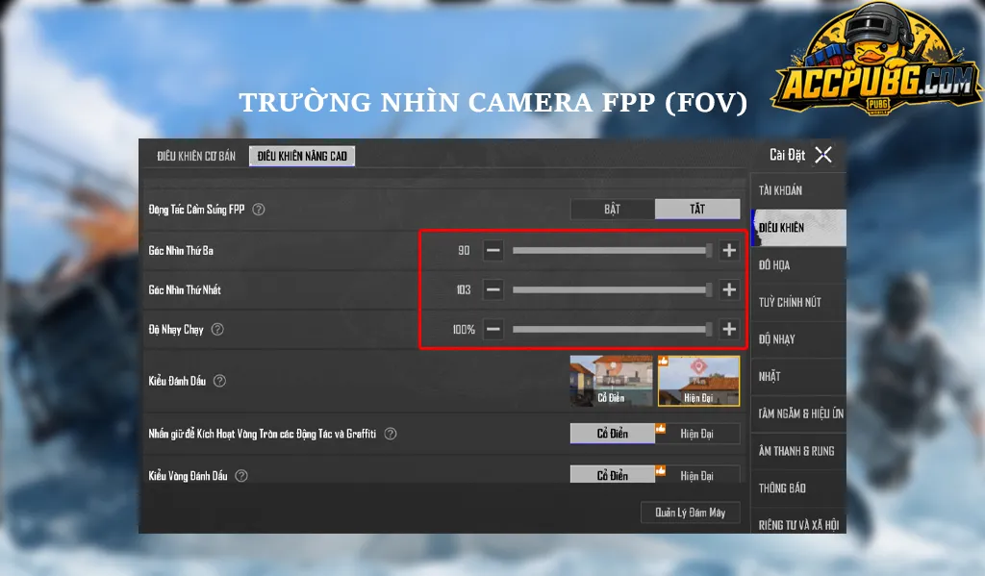Choose Hiện Đại for Nhấn giữ Kích Hoạt Vòng Tròn
The width and height of the screenshot is (985, 576).
[697, 434]
